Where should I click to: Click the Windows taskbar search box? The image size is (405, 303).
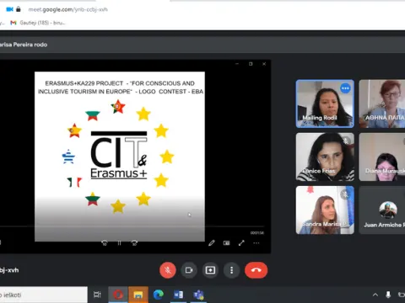click(x=44, y=295)
